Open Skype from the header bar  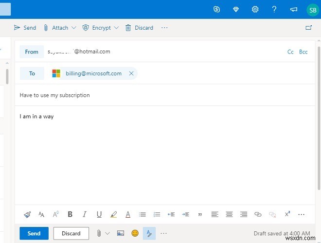pyautogui.click(x=216, y=9)
